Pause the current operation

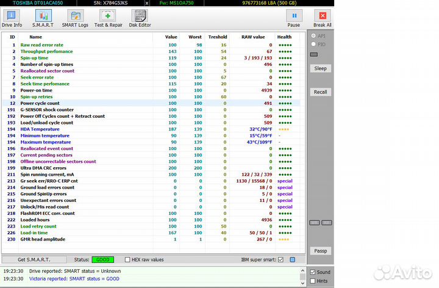pos(294,18)
